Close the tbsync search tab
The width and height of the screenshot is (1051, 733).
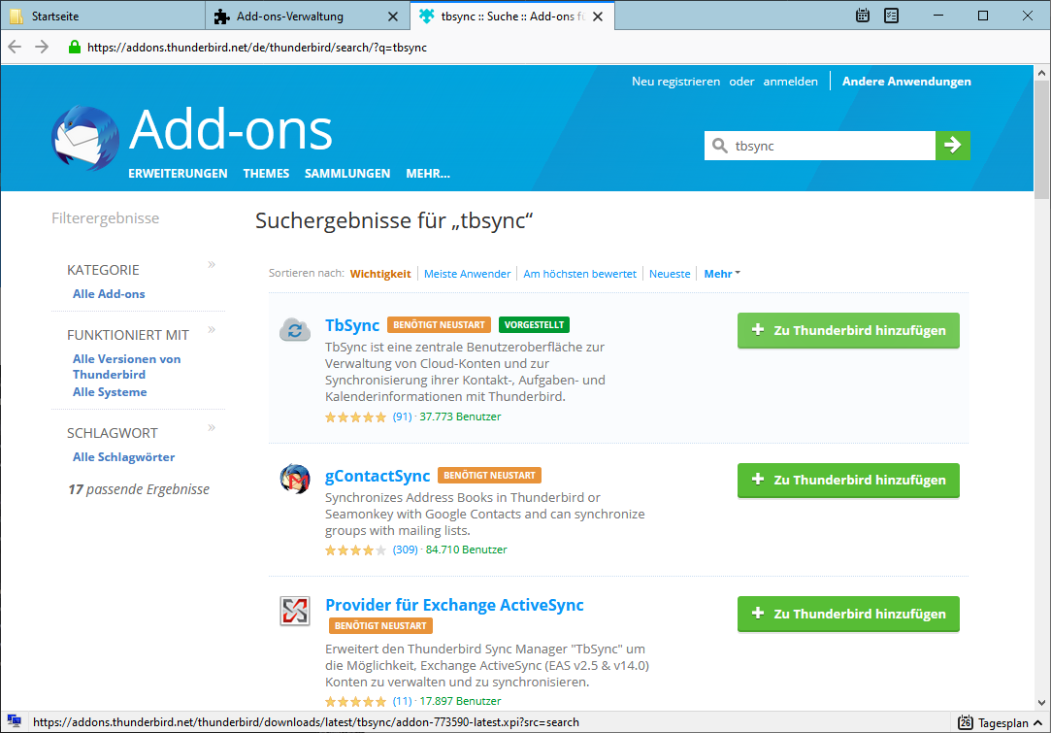(598, 17)
